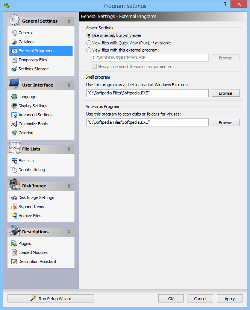This screenshot has height=310, width=250.
Task: Collapse the Disk Image section
Action: point(69,186)
